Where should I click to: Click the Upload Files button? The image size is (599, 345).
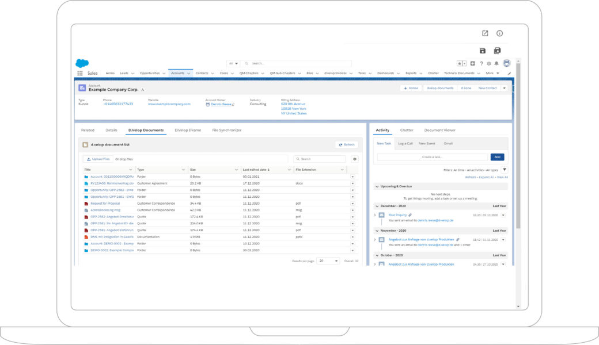click(98, 159)
